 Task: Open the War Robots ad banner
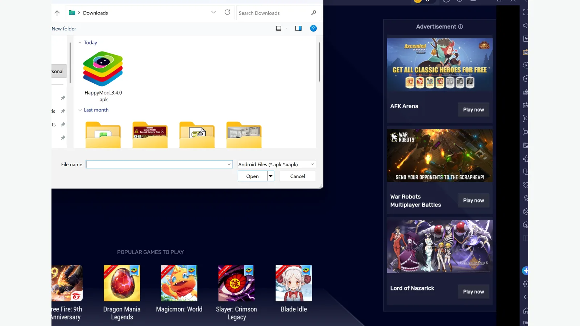(x=440, y=155)
